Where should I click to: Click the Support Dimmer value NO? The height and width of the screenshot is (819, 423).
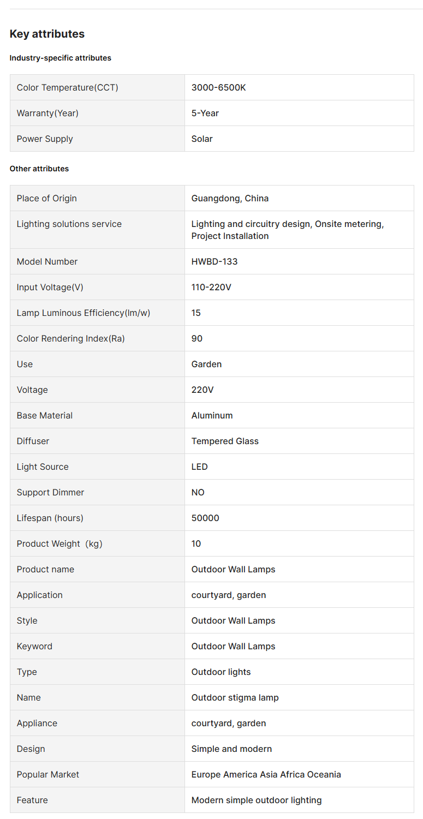pyautogui.click(x=198, y=492)
